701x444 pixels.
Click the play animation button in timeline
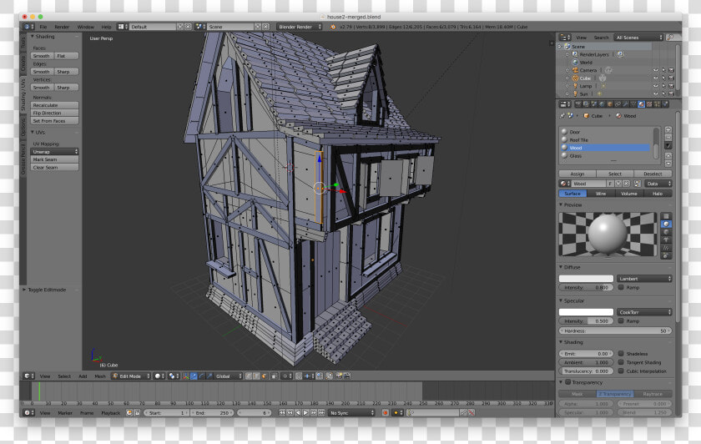click(305, 412)
